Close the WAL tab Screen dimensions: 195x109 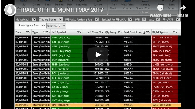tap(158, 19)
